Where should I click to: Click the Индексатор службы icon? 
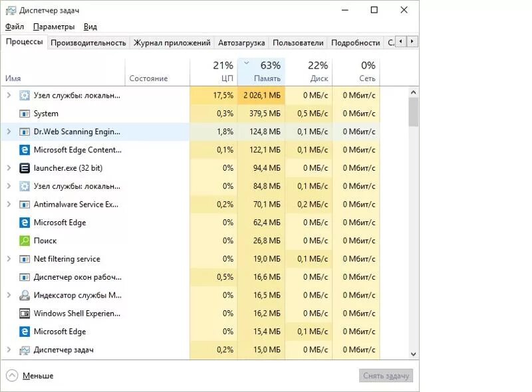point(25,296)
